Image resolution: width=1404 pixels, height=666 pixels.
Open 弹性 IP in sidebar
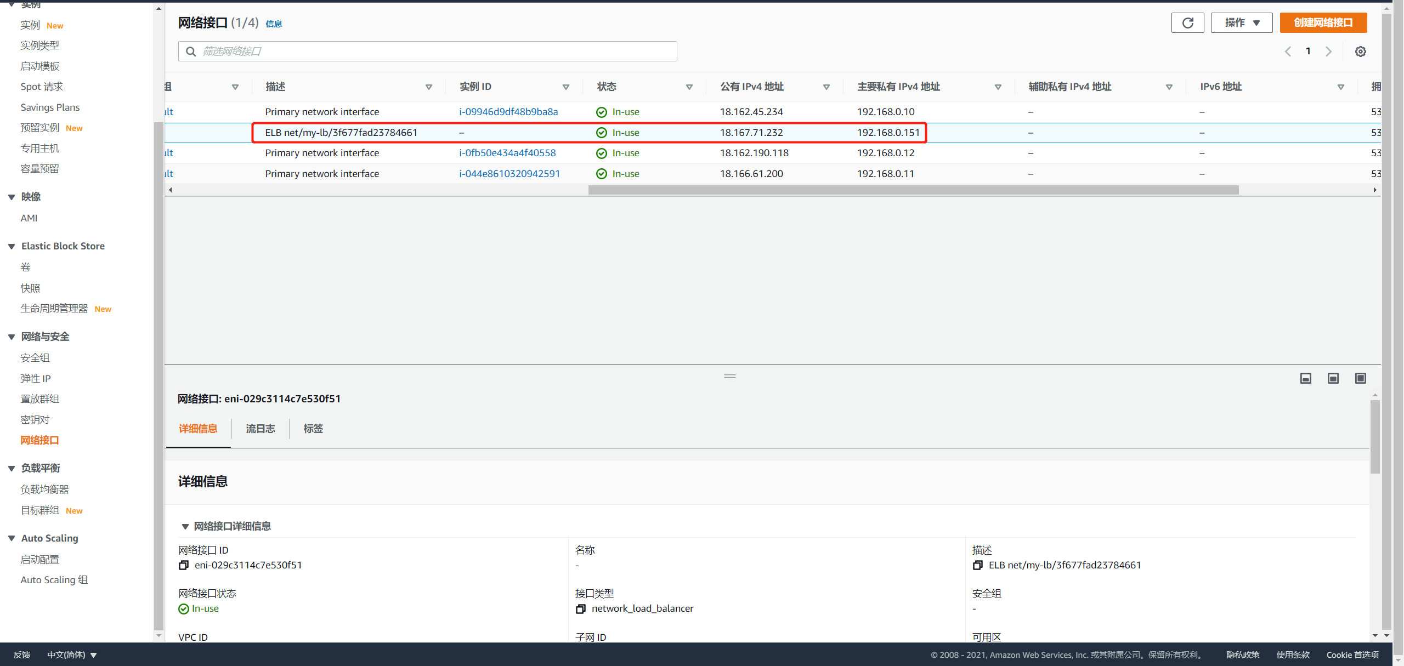click(36, 379)
